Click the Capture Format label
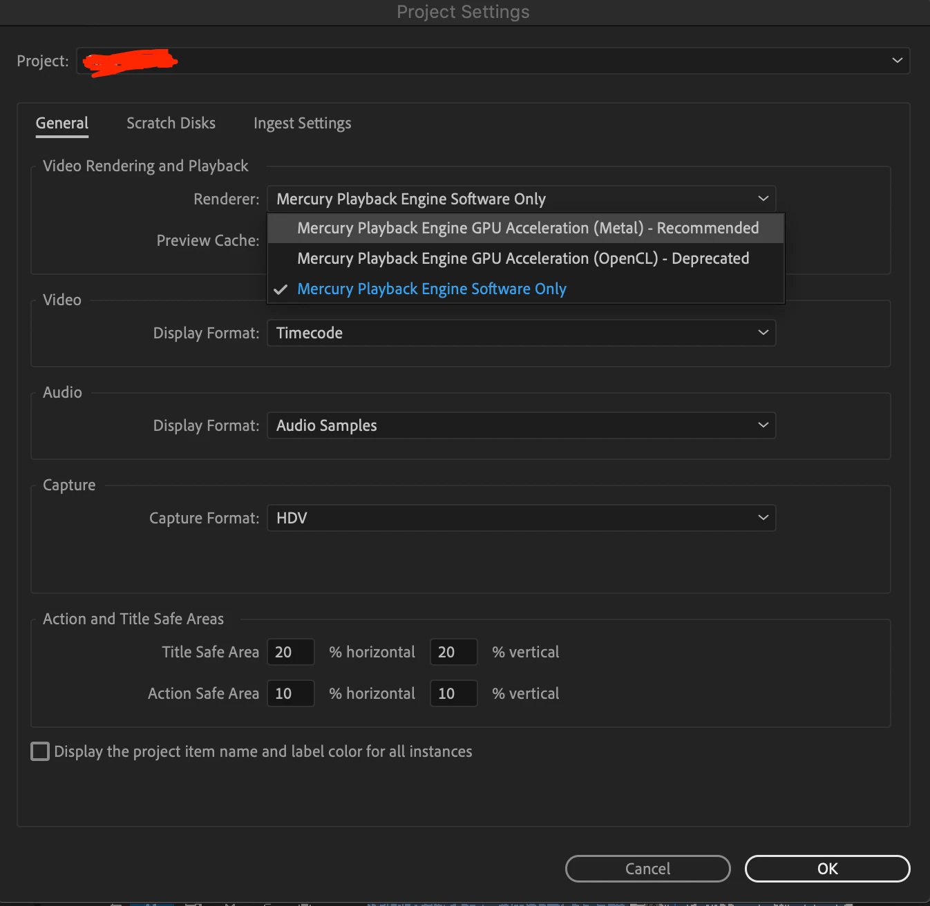This screenshot has width=930, height=906. (205, 518)
